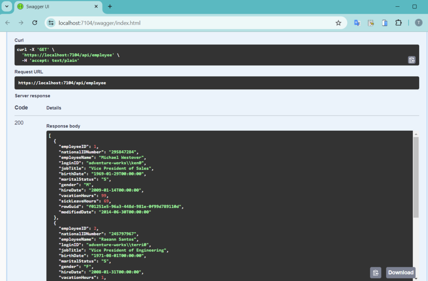The height and width of the screenshot is (281, 428).
Task: Click the job title "Vice President of Engineering"
Action: [128, 250]
